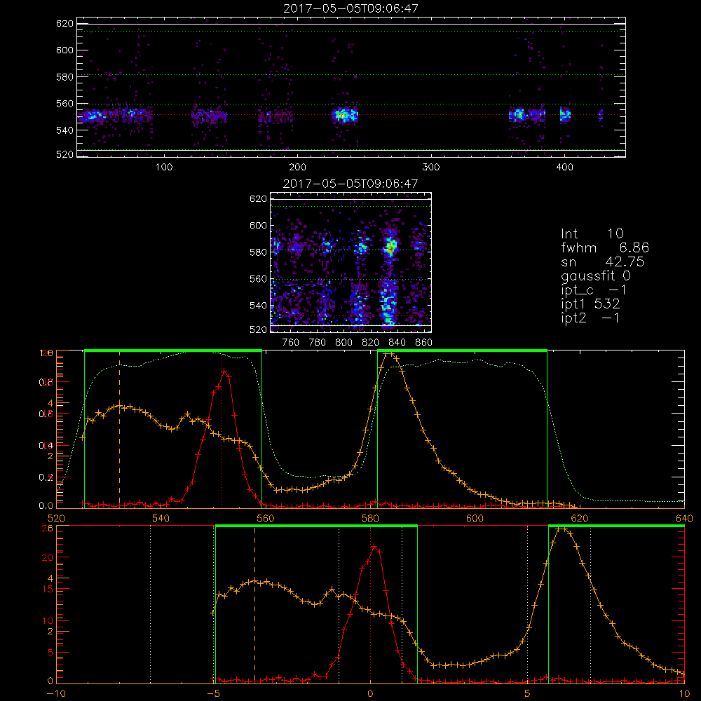Click the orange dashed vertical line in bottom plot
The width and height of the screenshot is (701, 701).
pyautogui.click(x=255, y=604)
